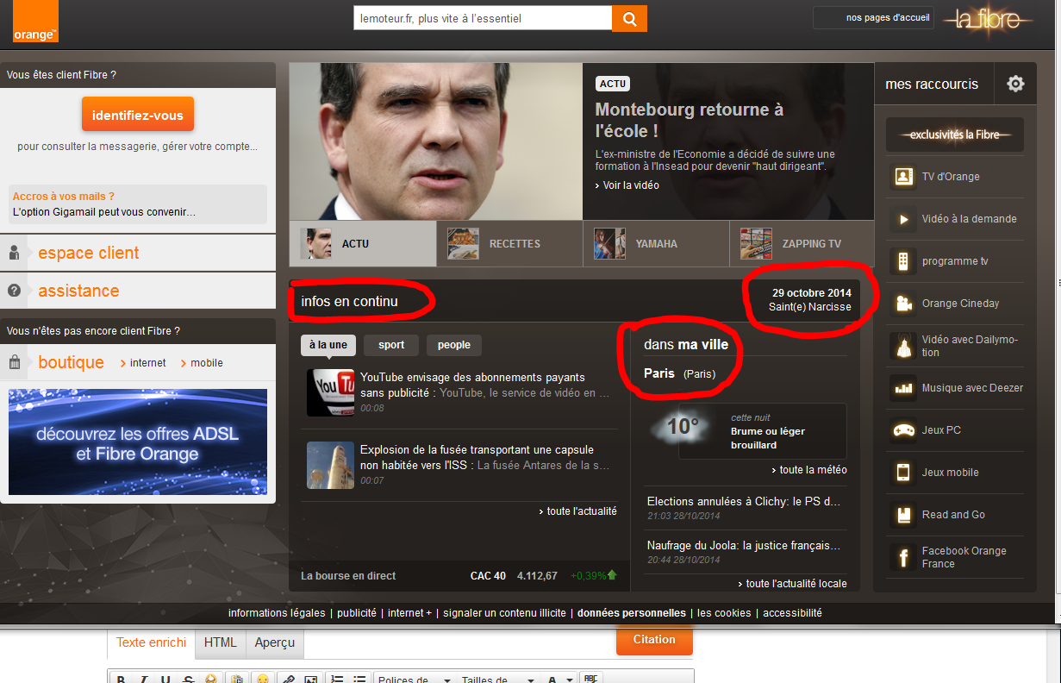1061x683 pixels.
Task: Click the CAC 40 stock value
Action: coord(537,575)
